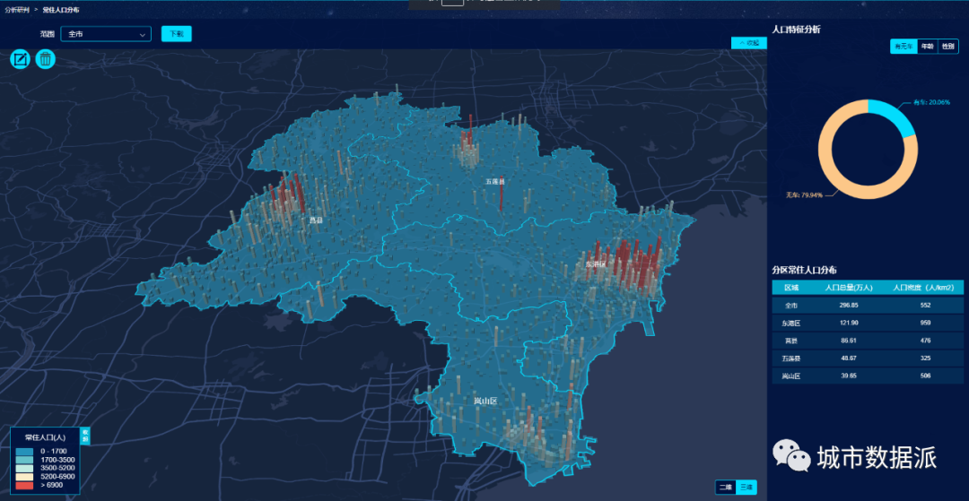Click the 人口密度 column header
The image size is (969, 501).
coord(924,288)
